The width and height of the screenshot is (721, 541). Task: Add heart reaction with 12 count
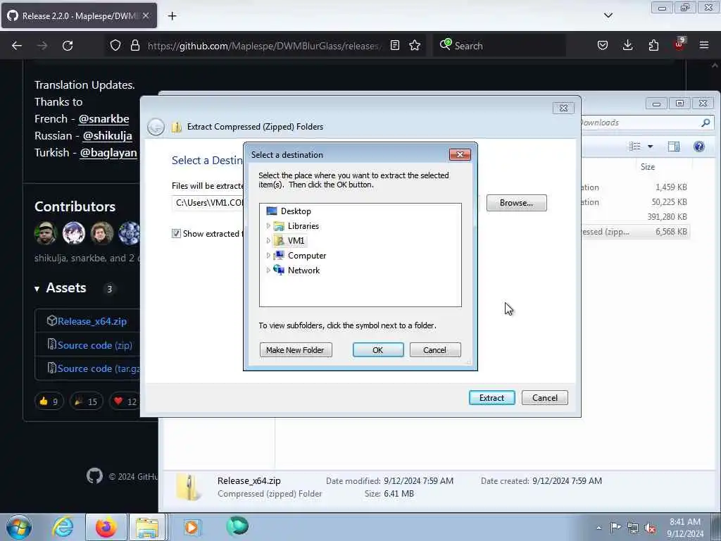pyautogui.click(x=125, y=402)
